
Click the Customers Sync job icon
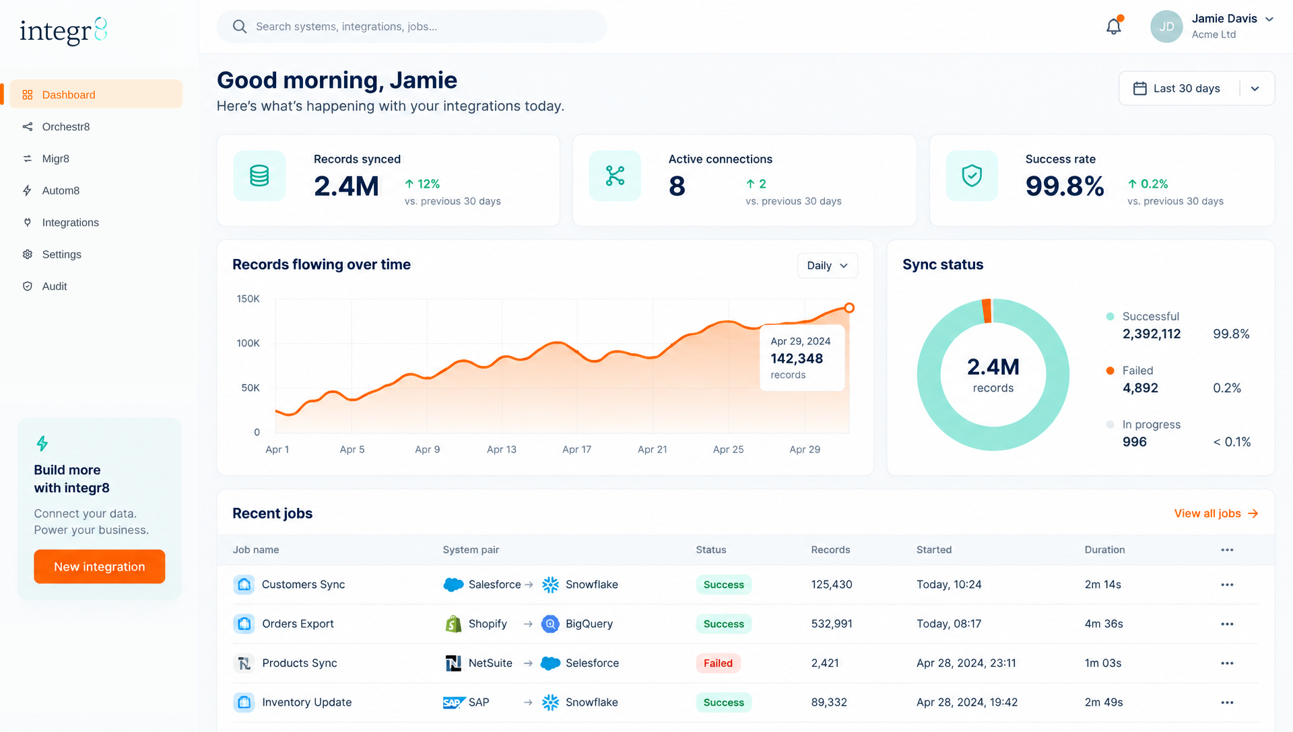244,585
